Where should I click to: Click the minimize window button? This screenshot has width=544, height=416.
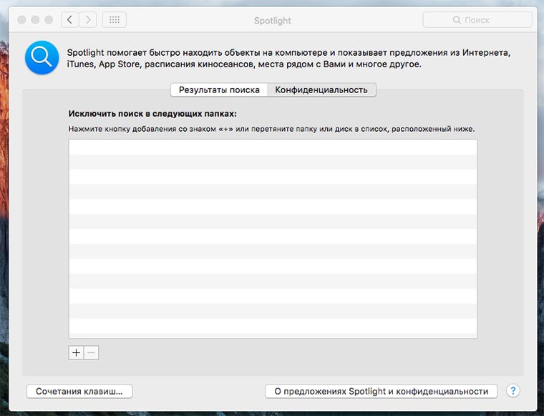point(35,20)
